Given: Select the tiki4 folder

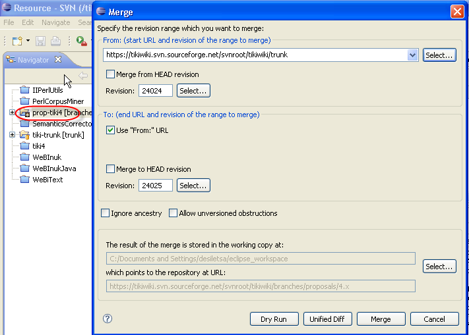Looking at the screenshot, I should click(38, 146).
